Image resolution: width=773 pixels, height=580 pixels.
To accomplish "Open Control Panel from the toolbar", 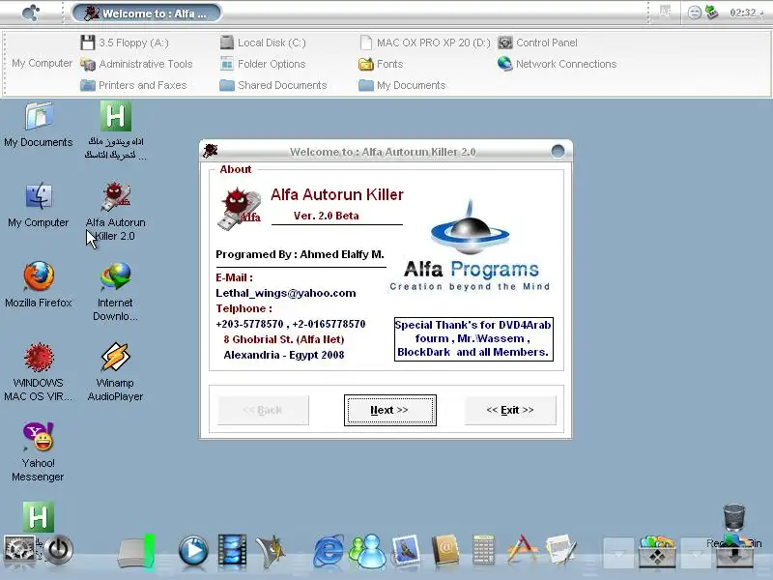I will (537, 43).
